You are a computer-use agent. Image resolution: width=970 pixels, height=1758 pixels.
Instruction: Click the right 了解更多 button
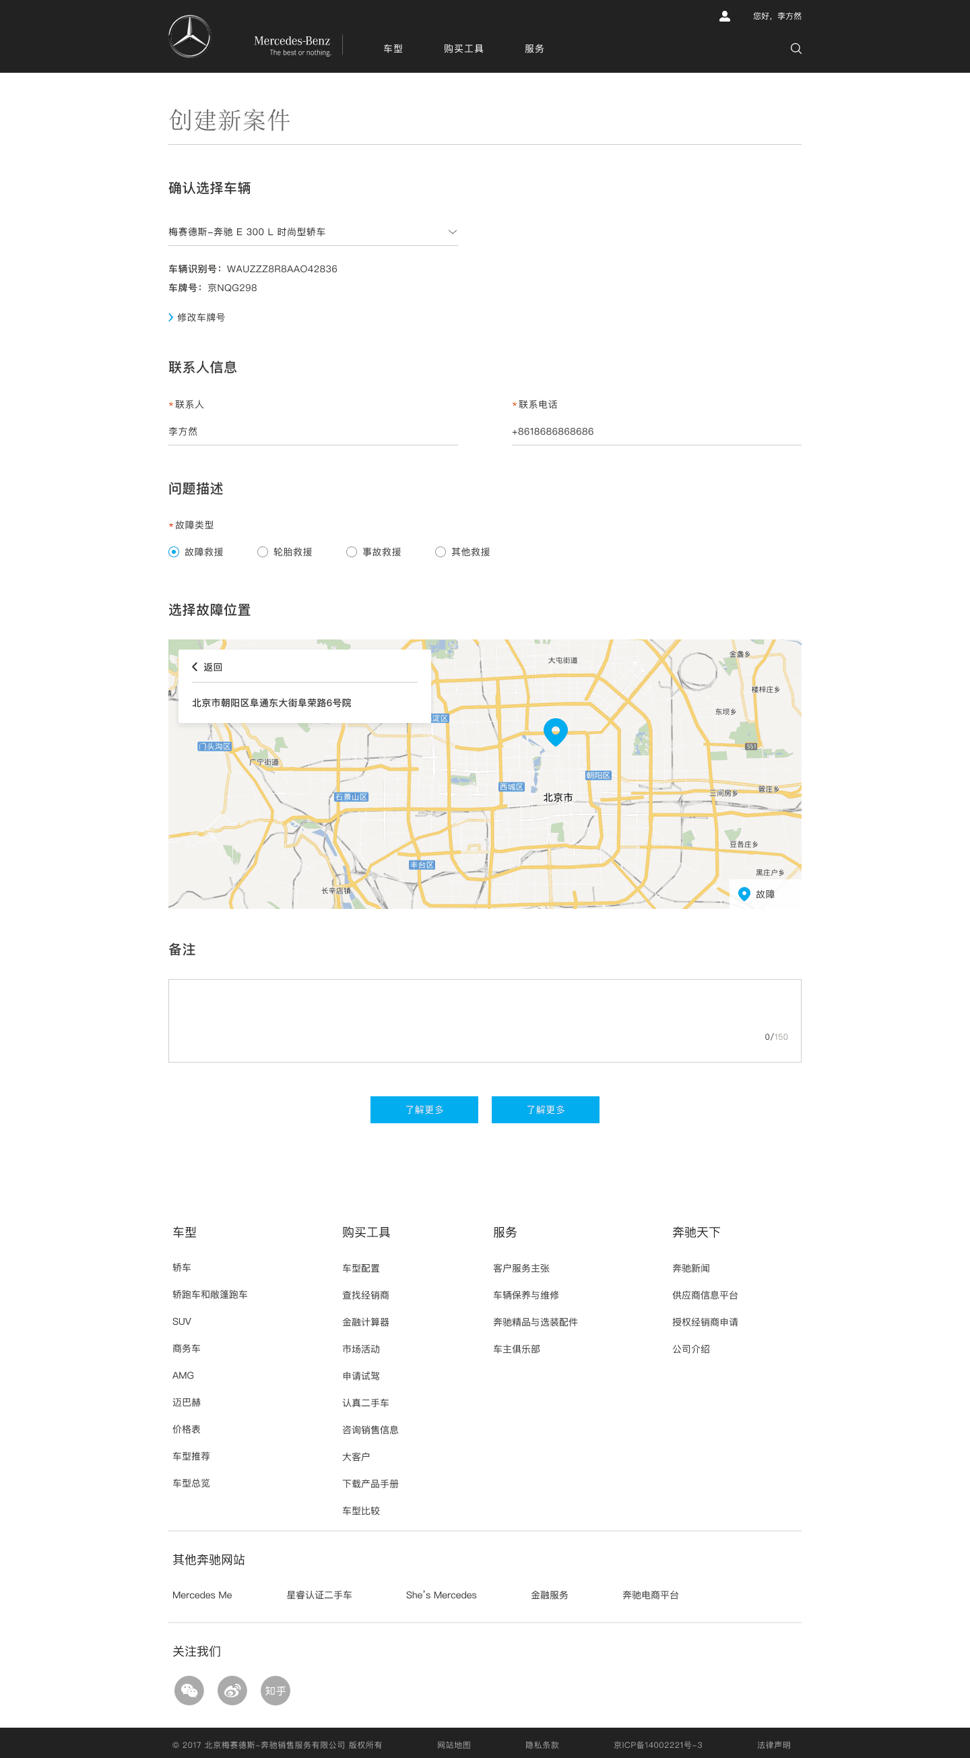tap(546, 1109)
